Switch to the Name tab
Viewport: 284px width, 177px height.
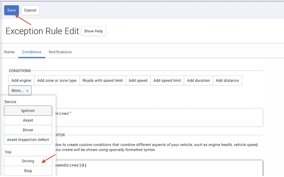[9, 52]
